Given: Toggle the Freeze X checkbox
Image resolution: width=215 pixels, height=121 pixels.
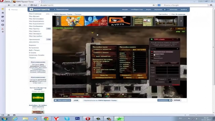Looking at the screenshot, I should tap(157, 79).
